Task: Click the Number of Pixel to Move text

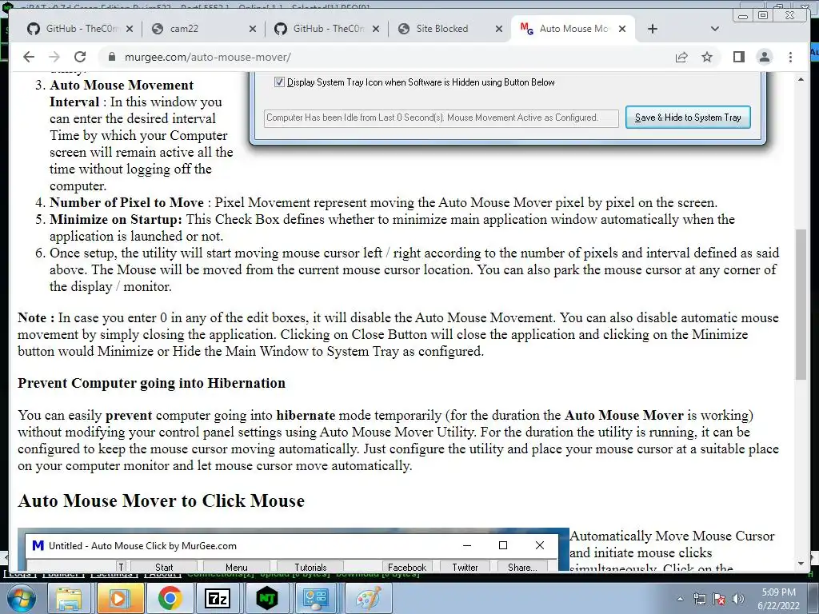Action: pos(126,202)
